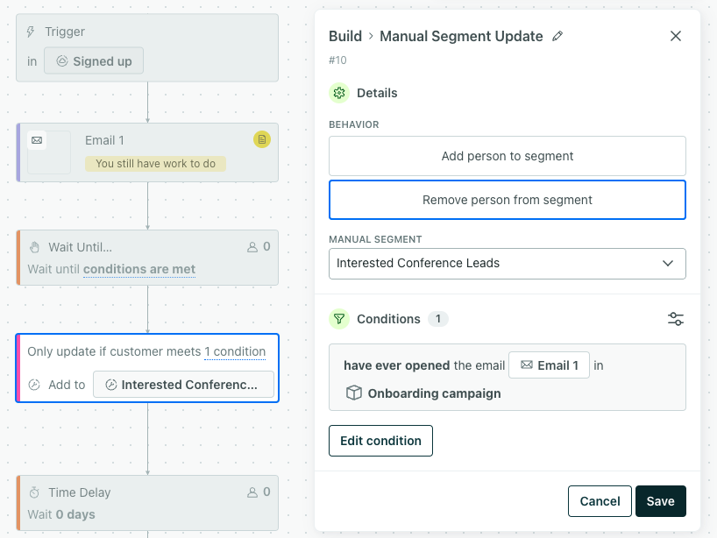717x538 pixels.
Task: Click the Interested Conferenc... segment chip
Action: point(183,385)
